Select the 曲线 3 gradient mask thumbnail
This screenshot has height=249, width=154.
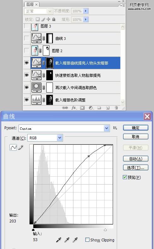tap(49, 38)
